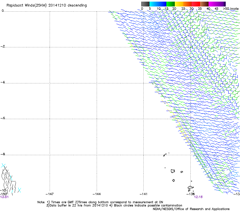Click the dark purple 45-50 knots swatch

221,4
